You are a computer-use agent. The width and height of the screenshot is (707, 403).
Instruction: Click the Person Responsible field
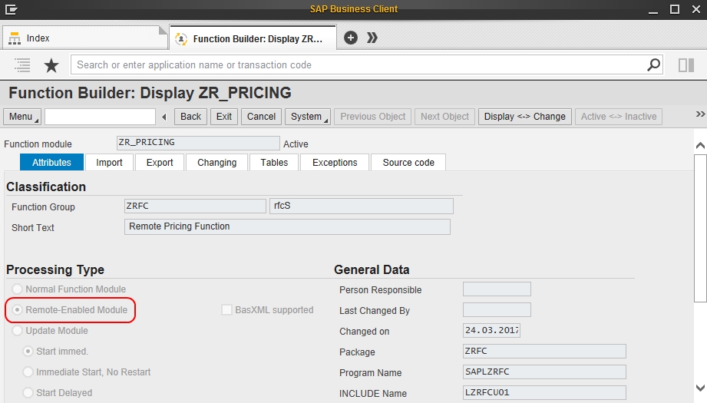click(497, 289)
